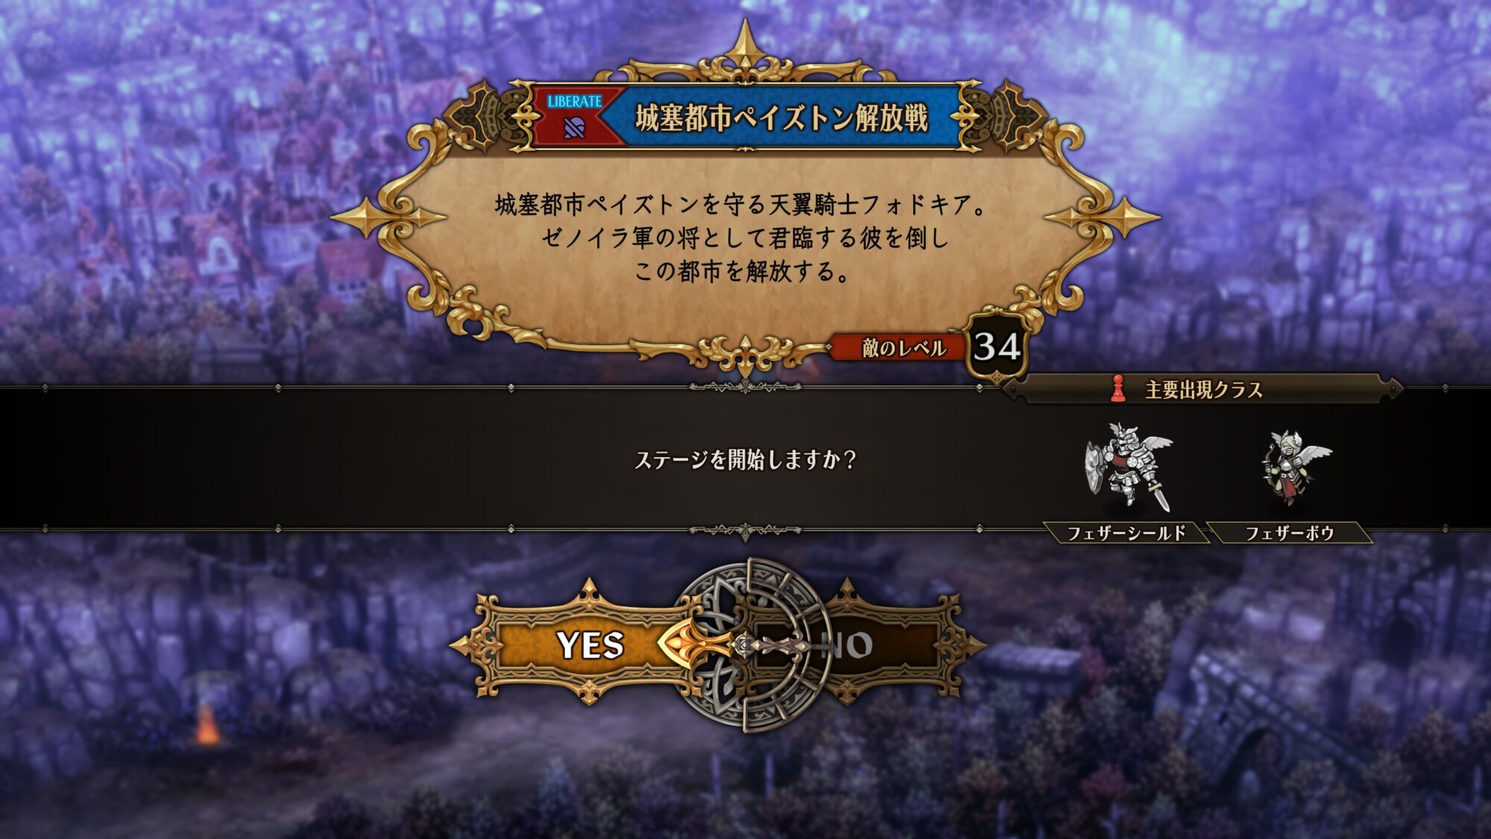Viewport: 1491px width, 839px height.
Task: Select the 敵のレベル red label
Action: (x=903, y=348)
